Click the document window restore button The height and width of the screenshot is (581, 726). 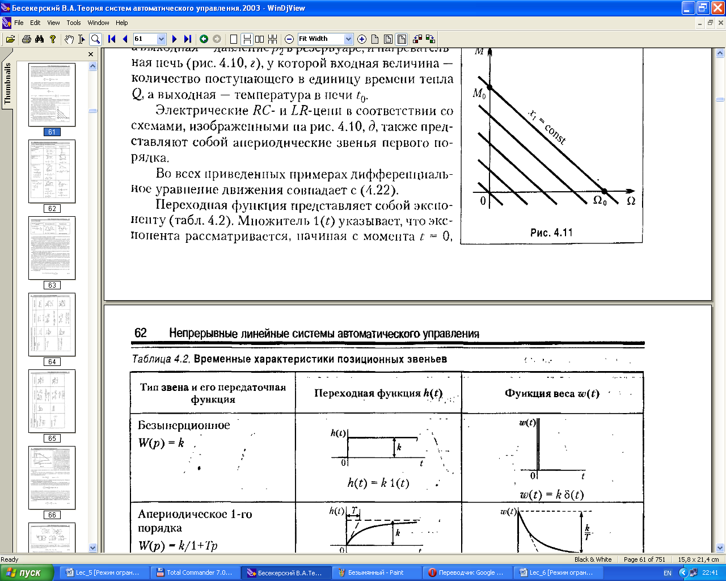(x=710, y=23)
